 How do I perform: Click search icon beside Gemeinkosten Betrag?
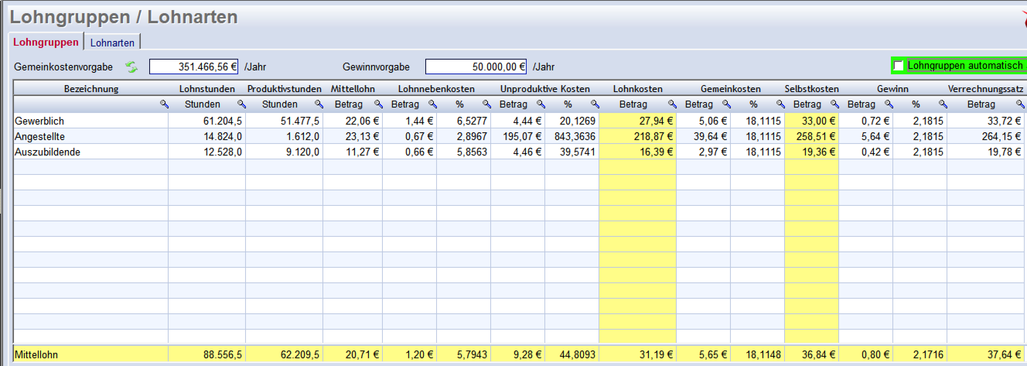point(726,104)
